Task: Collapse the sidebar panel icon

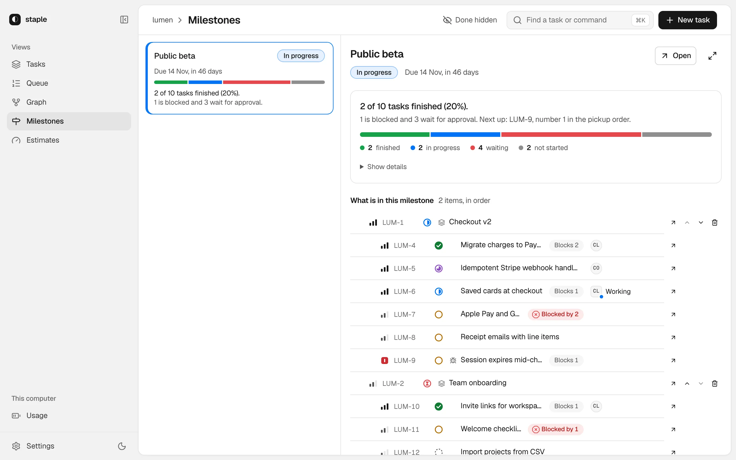Action: (124, 20)
